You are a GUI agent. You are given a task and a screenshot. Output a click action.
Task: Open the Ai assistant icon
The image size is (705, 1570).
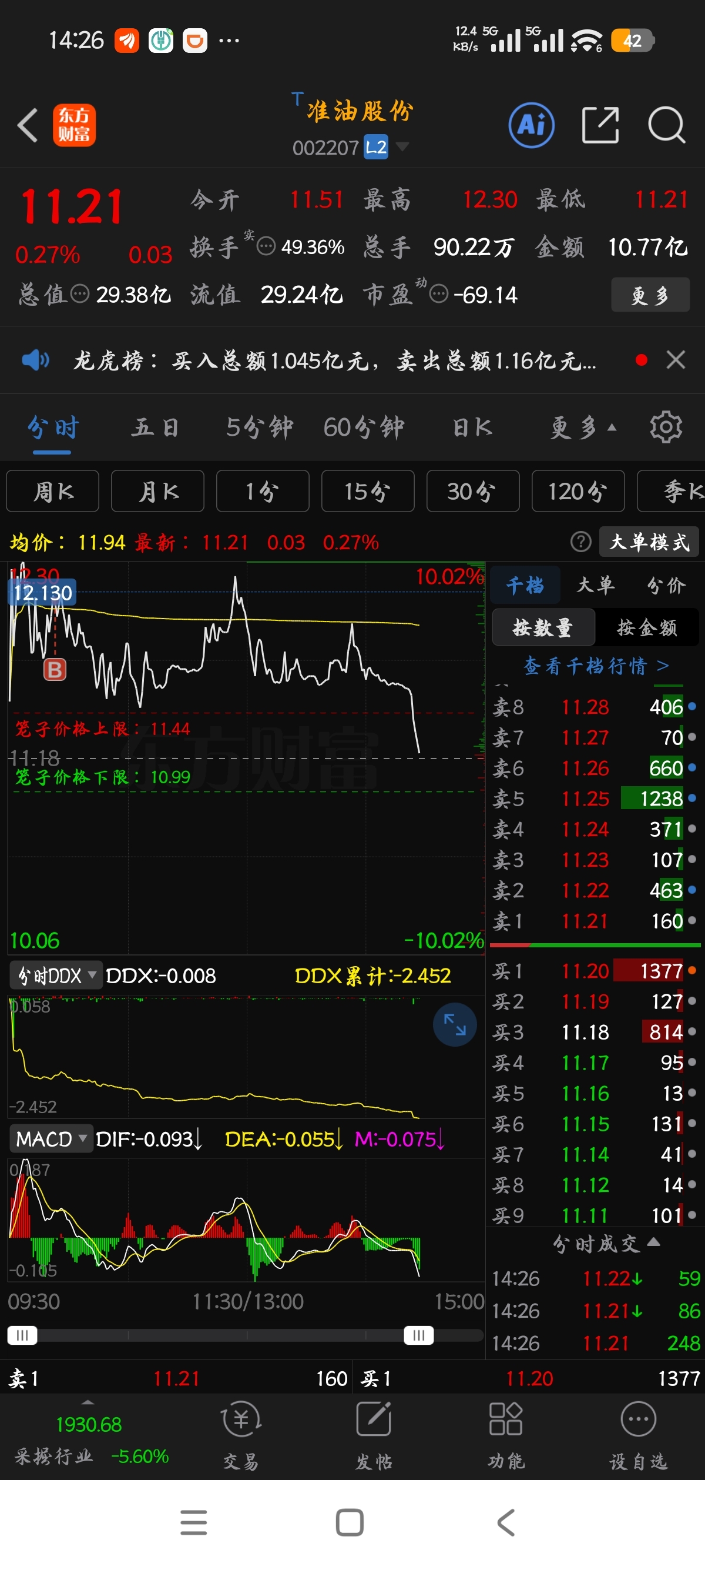click(x=532, y=125)
